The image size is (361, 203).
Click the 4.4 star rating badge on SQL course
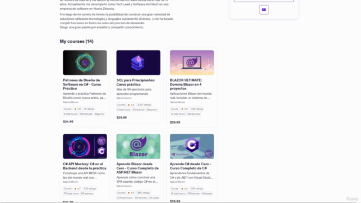[x=131, y=105]
